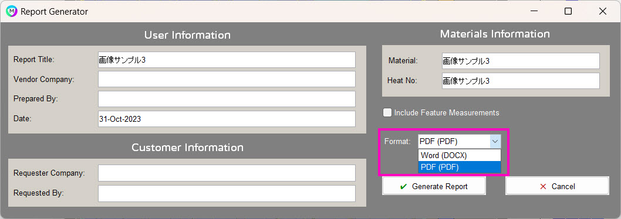Select PDF (PDF) option in list
This screenshot has height=219, width=621.
pos(460,167)
